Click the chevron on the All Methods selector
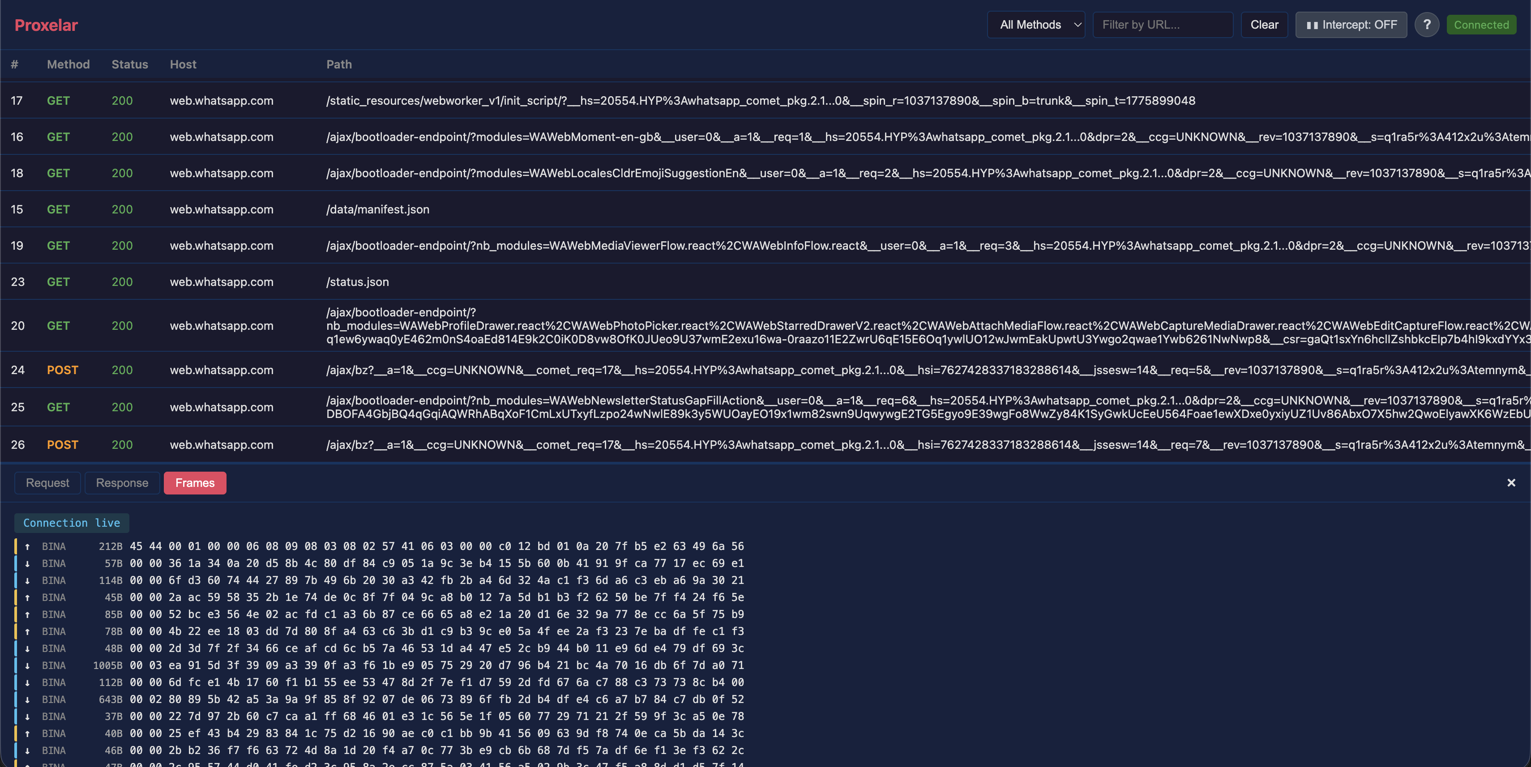1531x767 pixels. [1078, 25]
